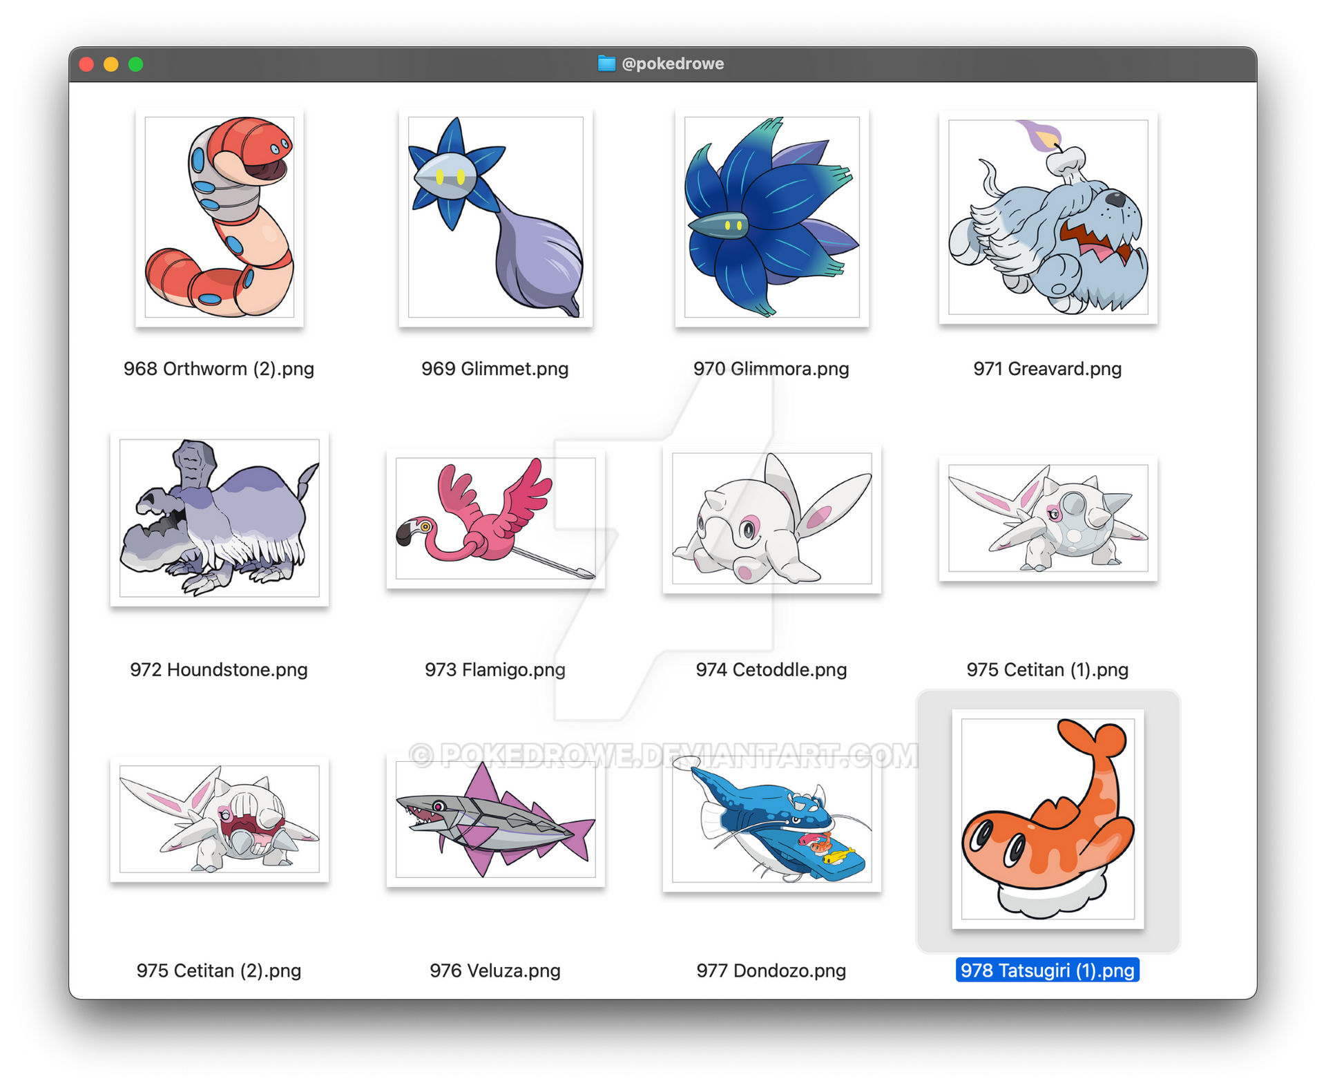
Task: Click the filename '972 Houndstone.png'
Action: point(219,670)
